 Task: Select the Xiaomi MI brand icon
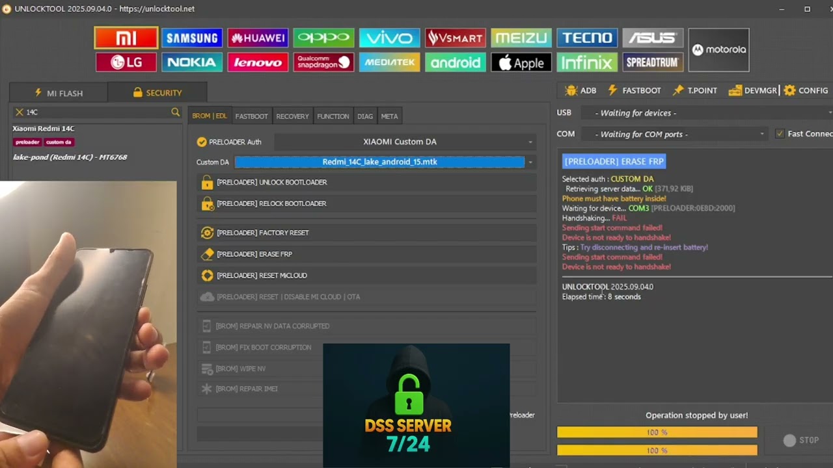coord(126,38)
